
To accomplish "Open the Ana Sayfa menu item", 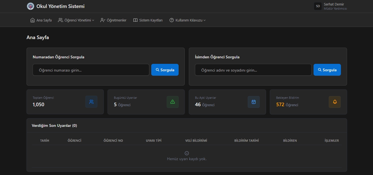I will click(44, 20).
